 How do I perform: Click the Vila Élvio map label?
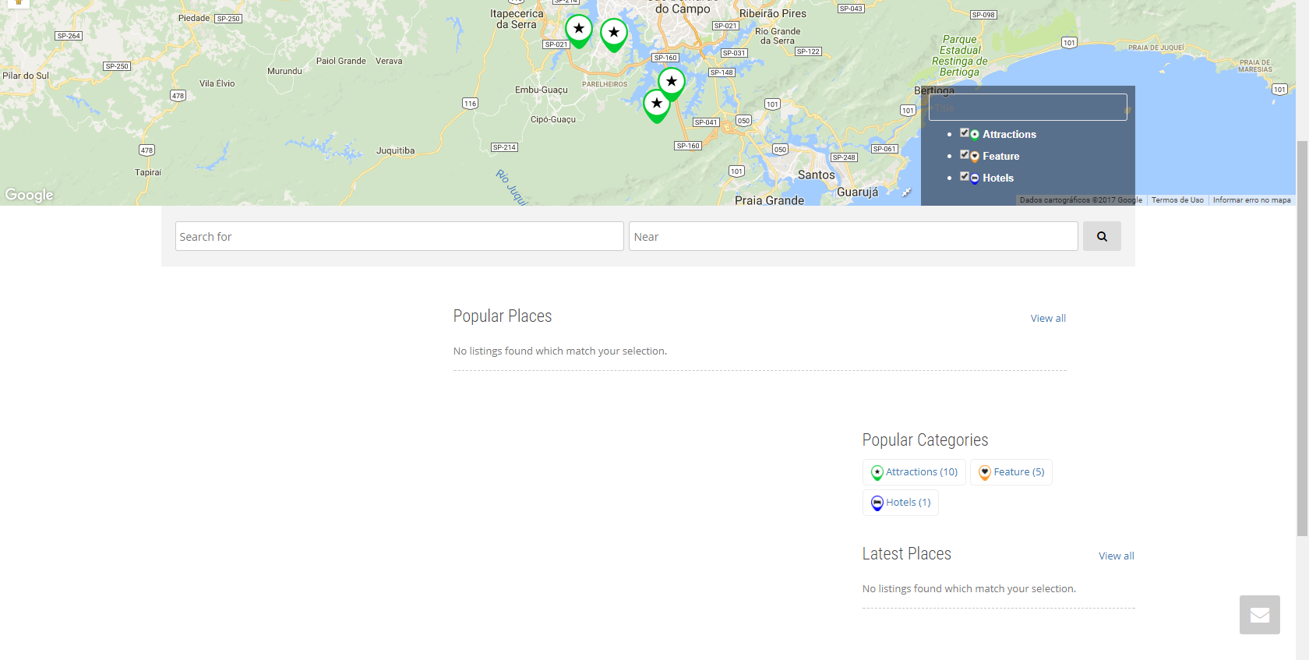[x=217, y=84]
